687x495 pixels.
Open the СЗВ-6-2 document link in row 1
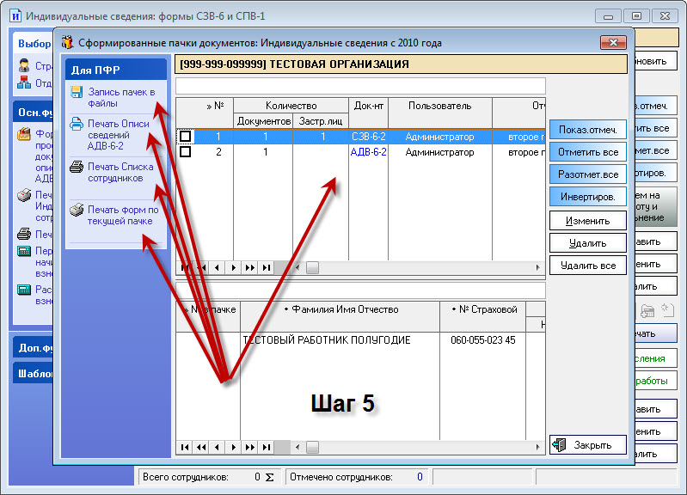point(368,137)
